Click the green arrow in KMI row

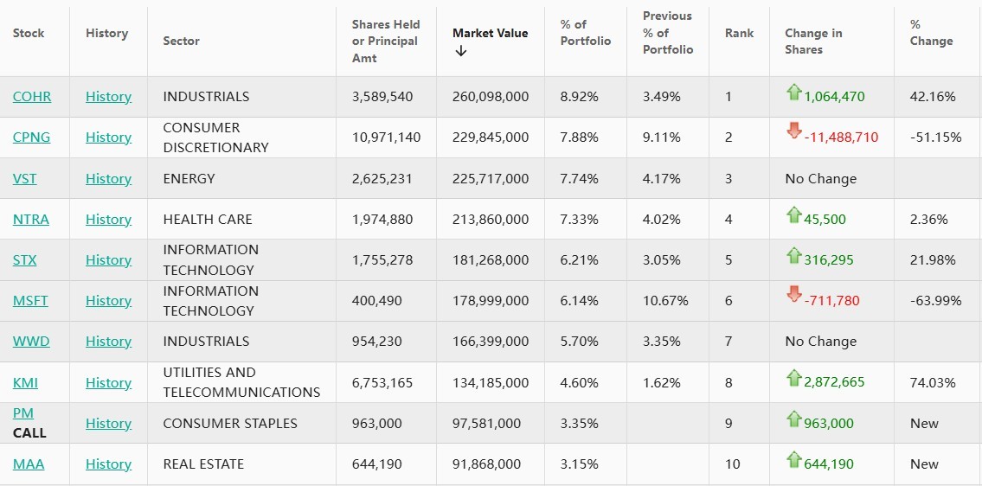793,378
